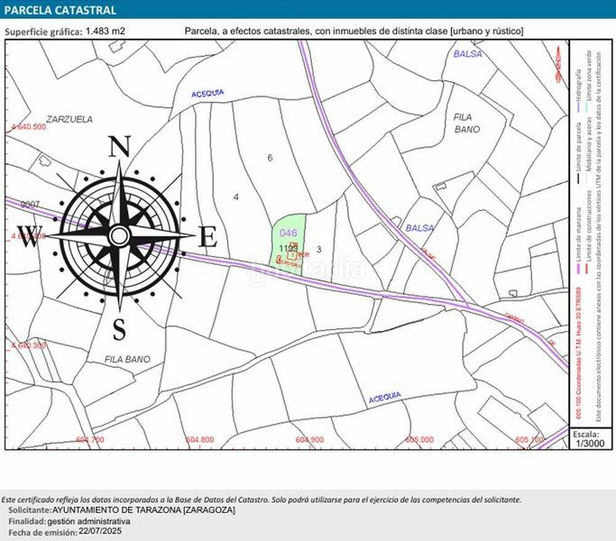Click the ZARZUELA place label
The height and width of the screenshot is (541, 616).
click(x=45, y=118)
